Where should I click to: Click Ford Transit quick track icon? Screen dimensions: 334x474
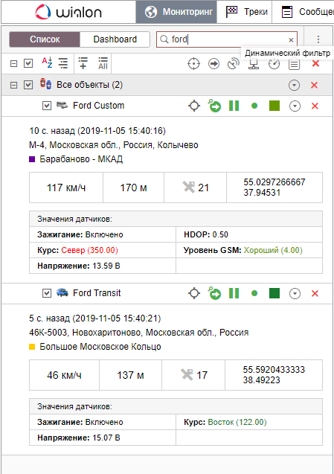tap(214, 293)
